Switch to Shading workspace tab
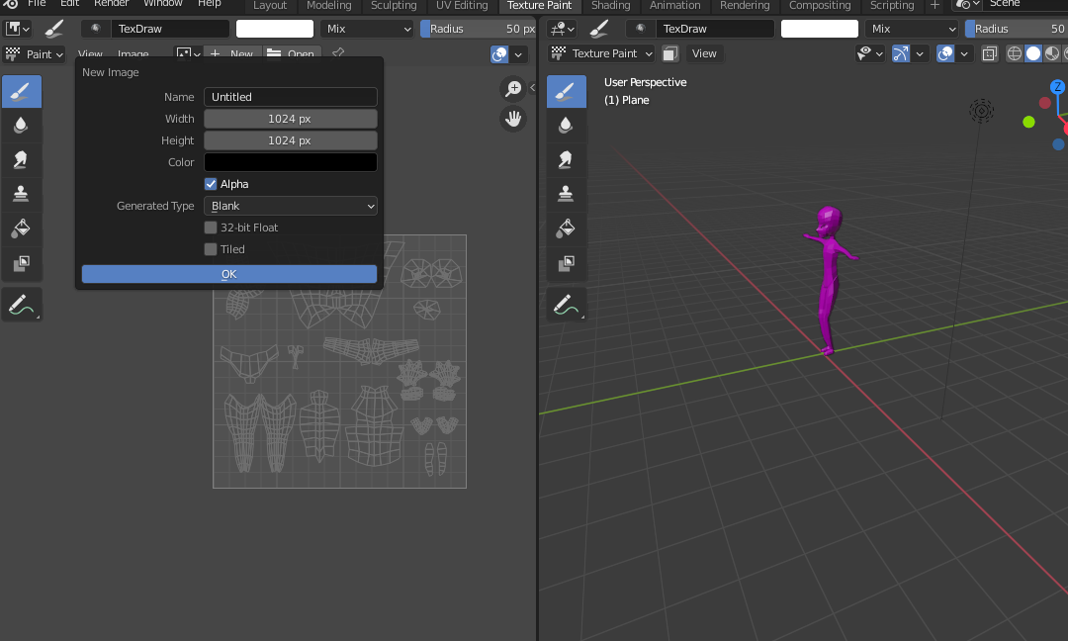Image resolution: width=1068 pixels, height=641 pixels. [610, 6]
